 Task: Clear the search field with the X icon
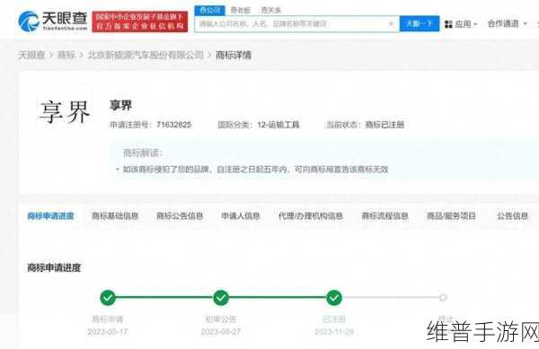tap(391, 23)
